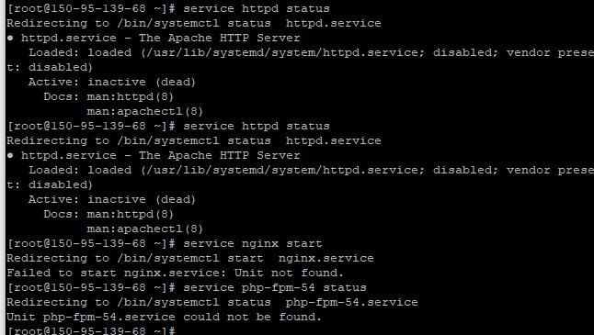The width and height of the screenshot is (594, 335).
Task: Click the topmost "service httpd status" command
Action: pos(257,8)
